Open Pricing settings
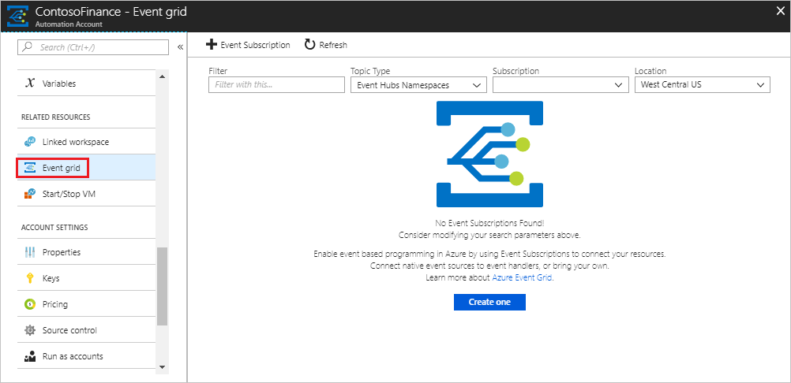 click(86, 304)
